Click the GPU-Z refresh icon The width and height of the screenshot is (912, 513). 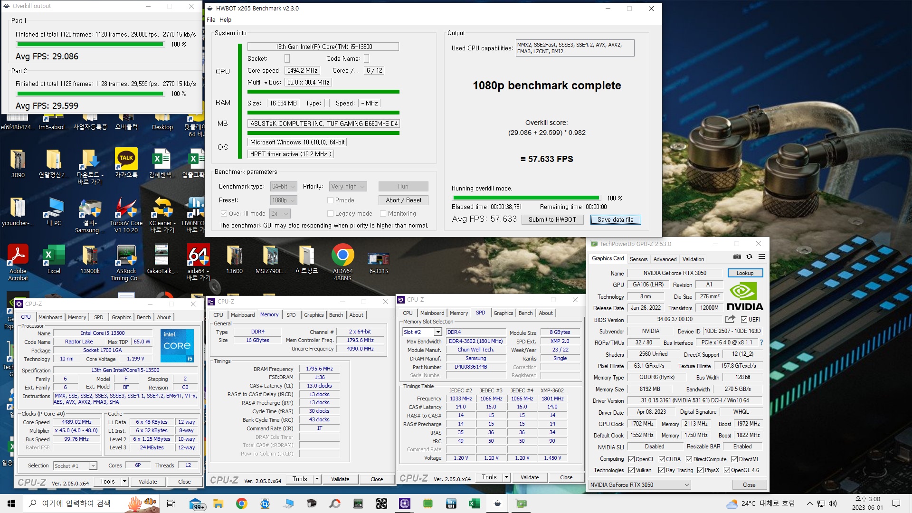tap(749, 257)
